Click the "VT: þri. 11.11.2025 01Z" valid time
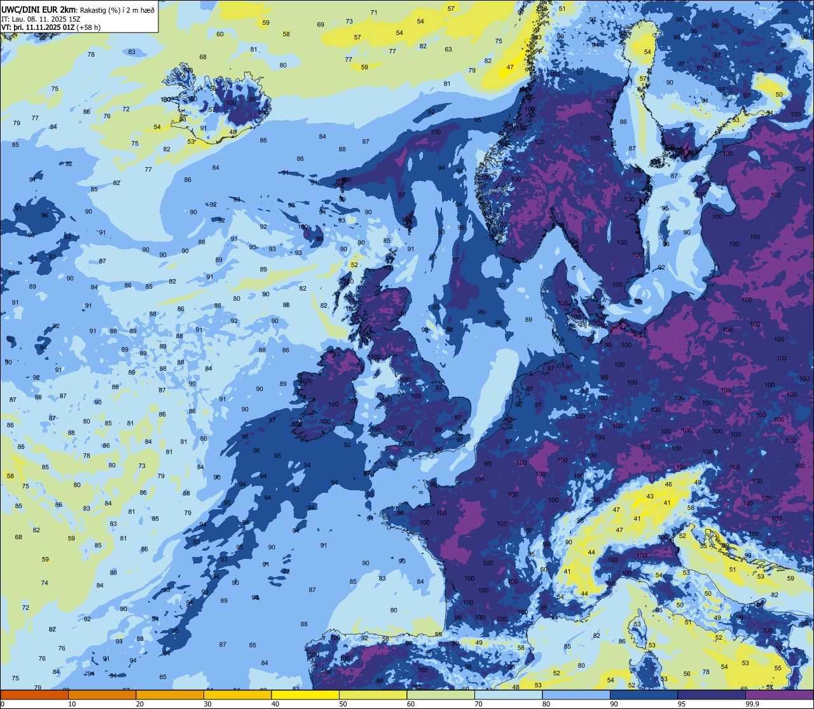Screen dimensions: 814x709 pos(38,27)
